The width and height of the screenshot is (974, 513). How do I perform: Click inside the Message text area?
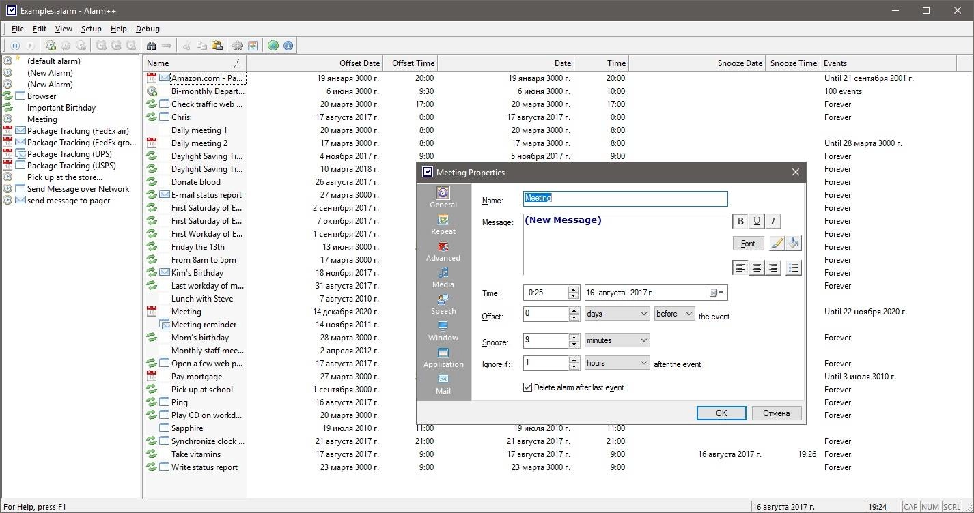click(625, 244)
